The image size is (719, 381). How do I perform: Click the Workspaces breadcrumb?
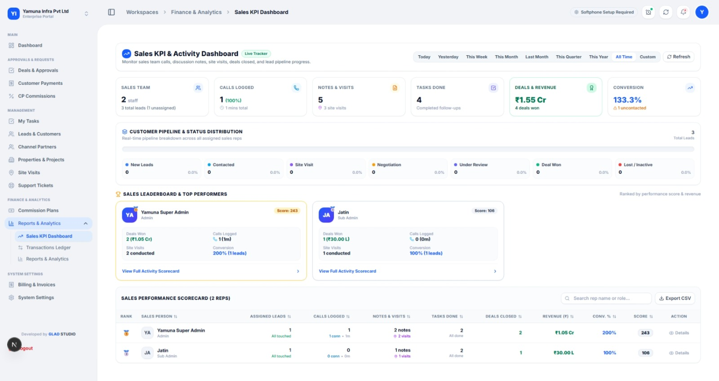(142, 12)
